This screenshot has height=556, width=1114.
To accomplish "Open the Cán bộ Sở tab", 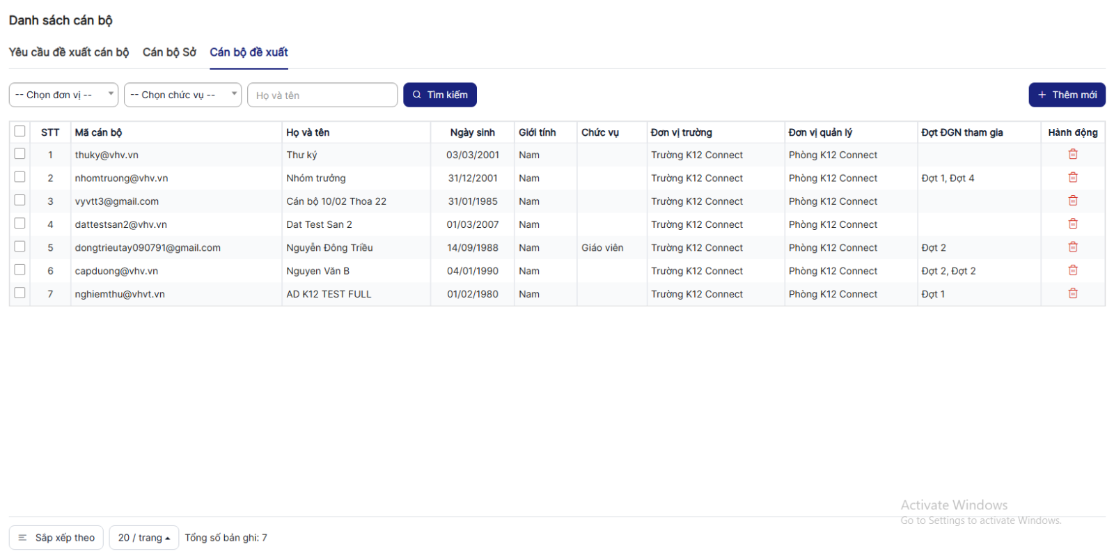I will tap(169, 52).
